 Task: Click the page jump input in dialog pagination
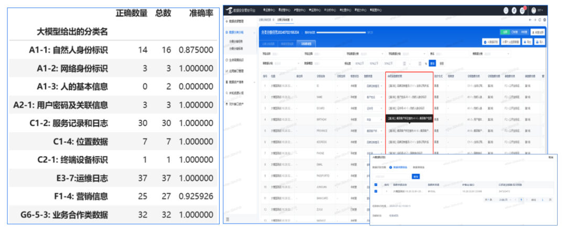[542, 200]
